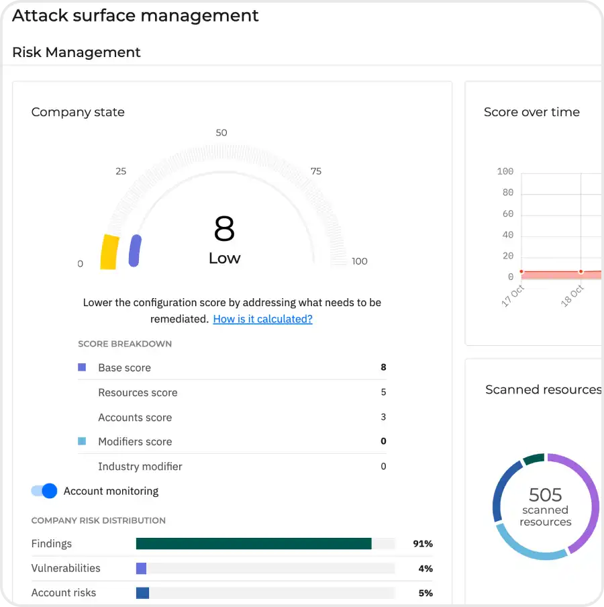Click the Company state card title
The width and height of the screenshot is (604, 607).
(78, 112)
